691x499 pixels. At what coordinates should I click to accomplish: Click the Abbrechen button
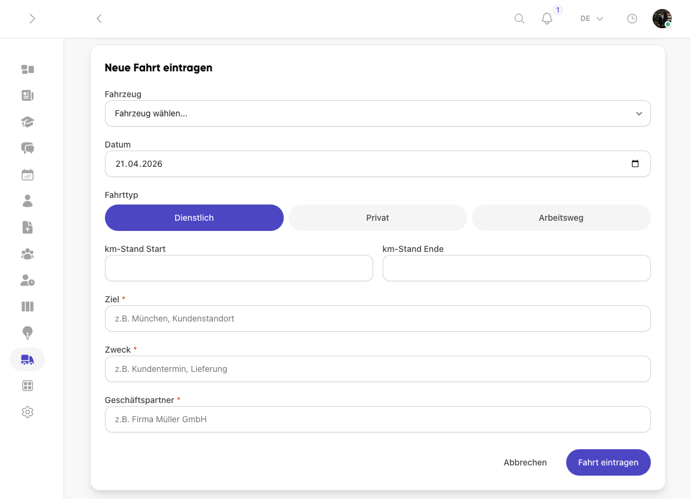tap(525, 462)
